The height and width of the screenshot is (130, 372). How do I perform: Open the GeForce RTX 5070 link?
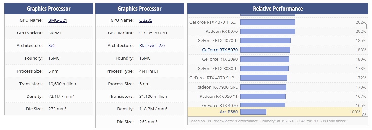[x=220, y=50]
